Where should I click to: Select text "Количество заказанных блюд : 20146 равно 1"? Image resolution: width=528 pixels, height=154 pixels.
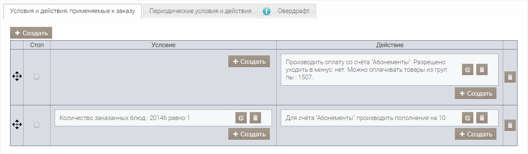125,118
